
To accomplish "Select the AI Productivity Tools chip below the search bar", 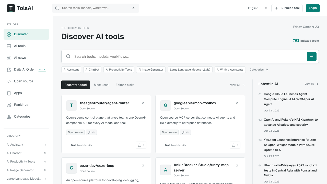I will [x=119, y=70].
